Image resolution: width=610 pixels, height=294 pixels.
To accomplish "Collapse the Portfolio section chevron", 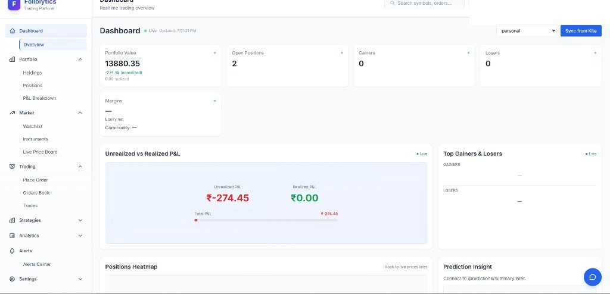I will 80,59.
